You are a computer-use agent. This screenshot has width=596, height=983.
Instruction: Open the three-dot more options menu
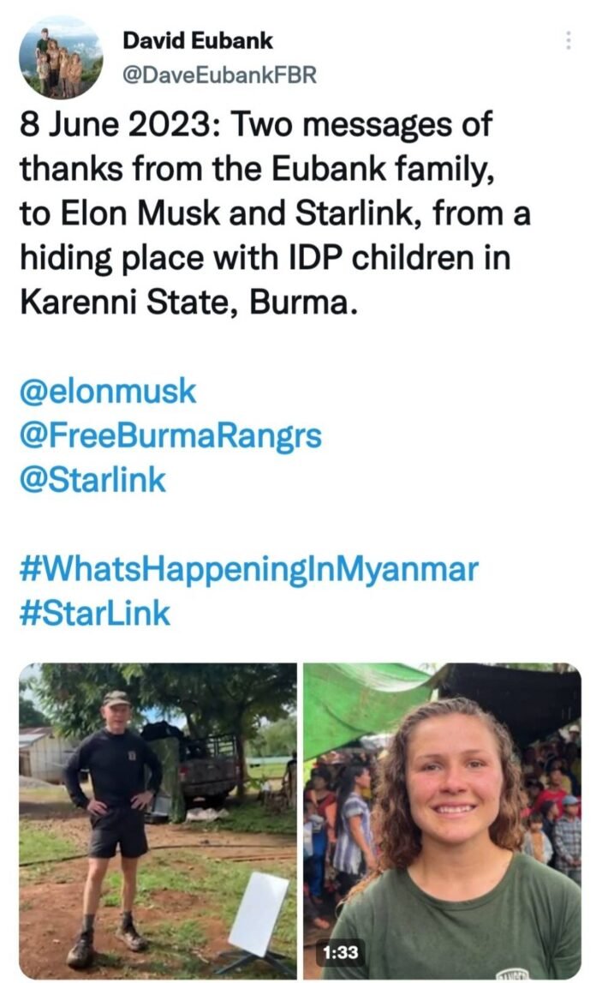(x=567, y=40)
